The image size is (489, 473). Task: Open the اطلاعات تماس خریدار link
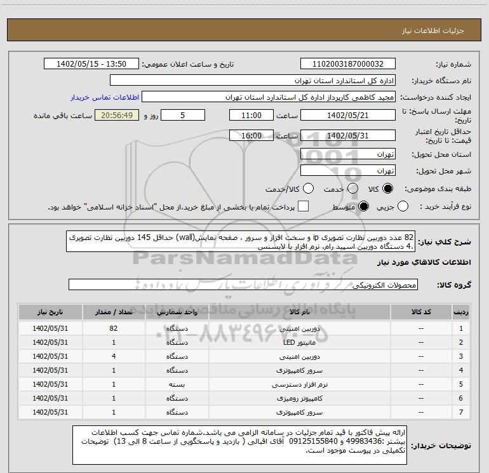(x=105, y=97)
